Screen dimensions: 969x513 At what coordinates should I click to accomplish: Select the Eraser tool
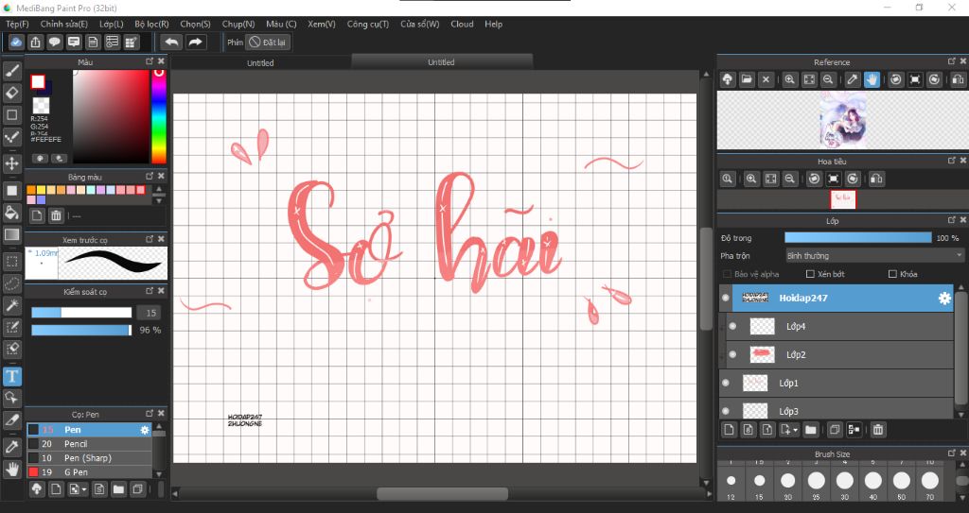coord(11,94)
